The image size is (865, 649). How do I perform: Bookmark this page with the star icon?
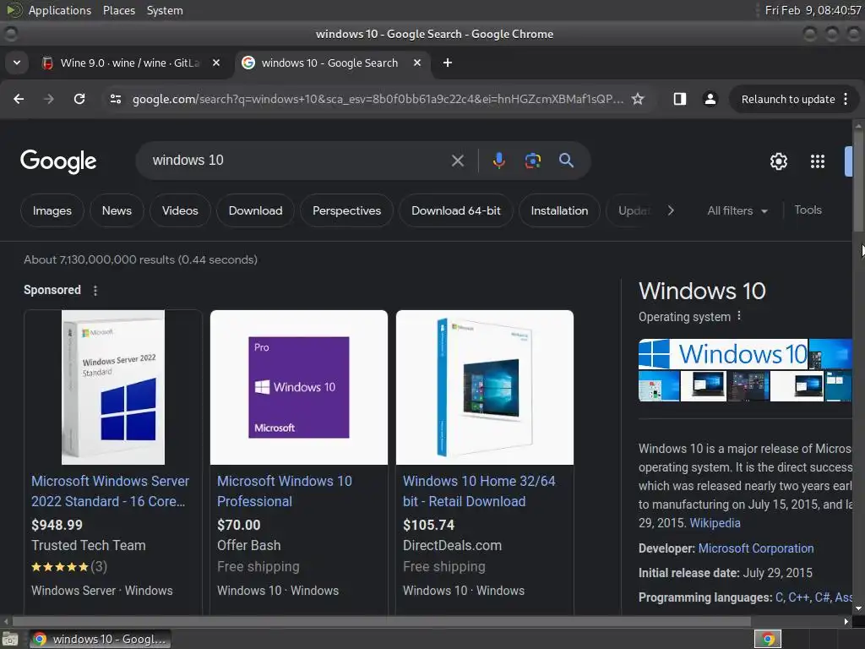pos(638,99)
